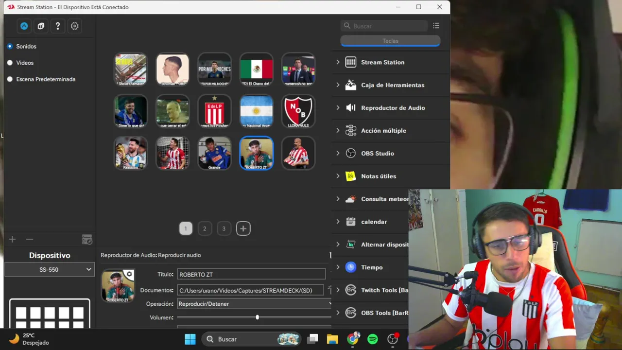Select the POR MIL NOCHES key
This screenshot has height=350, width=622.
tap(214, 70)
